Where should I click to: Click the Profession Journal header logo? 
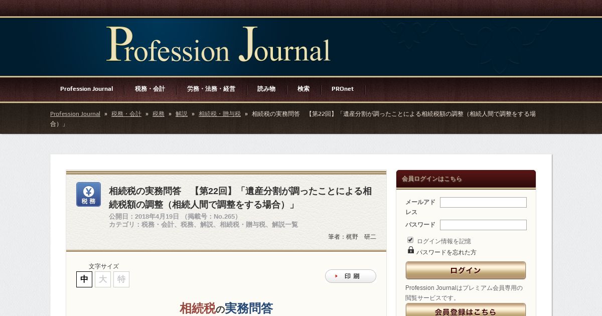point(218,45)
